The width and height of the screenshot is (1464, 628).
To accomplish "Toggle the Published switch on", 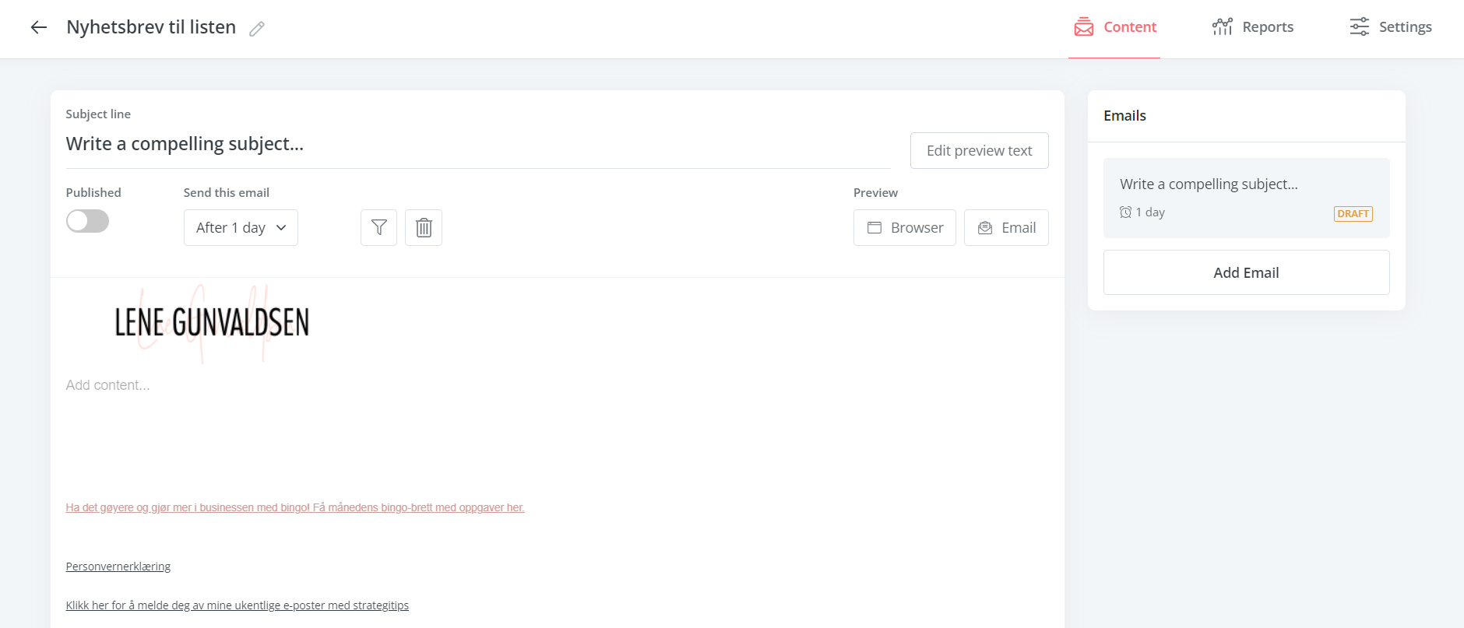I will pyautogui.click(x=87, y=221).
